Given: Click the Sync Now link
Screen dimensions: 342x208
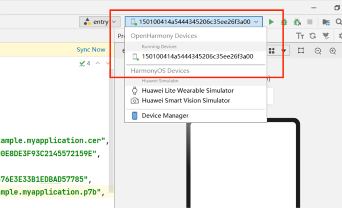Looking at the screenshot, I should [x=91, y=50].
